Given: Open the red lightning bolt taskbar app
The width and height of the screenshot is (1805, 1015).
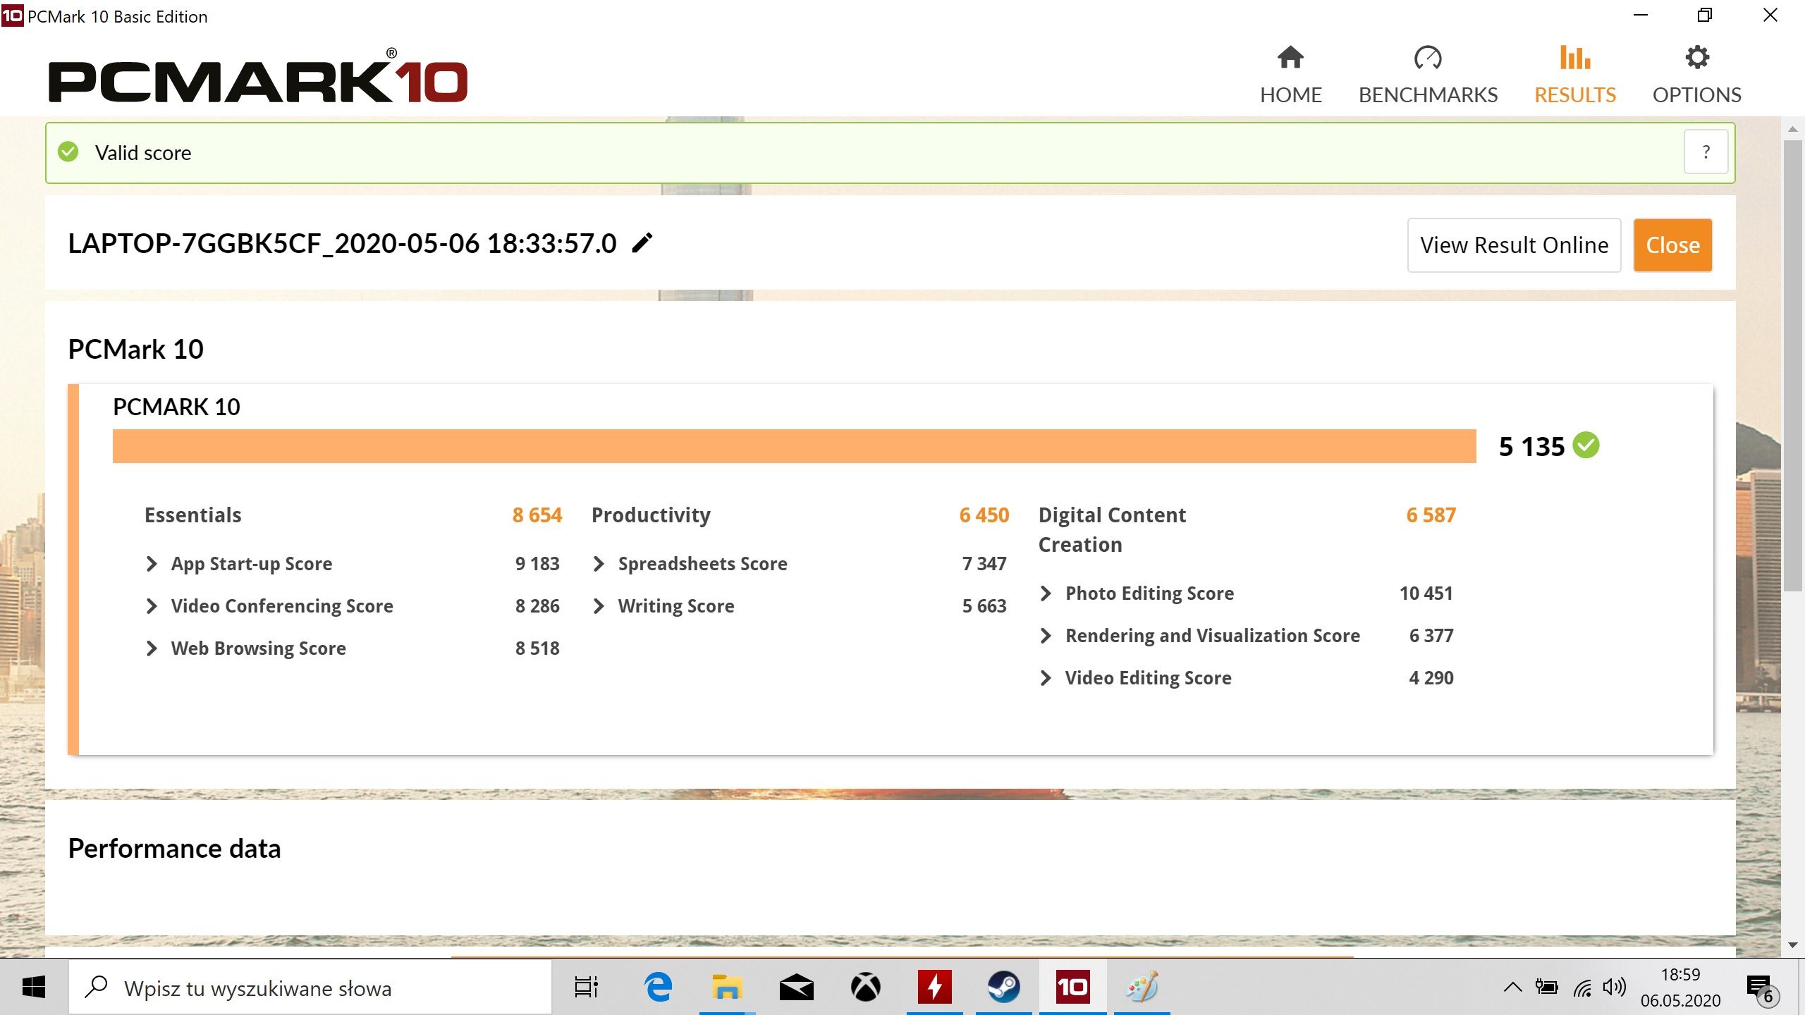Looking at the screenshot, I should point(934,987).
